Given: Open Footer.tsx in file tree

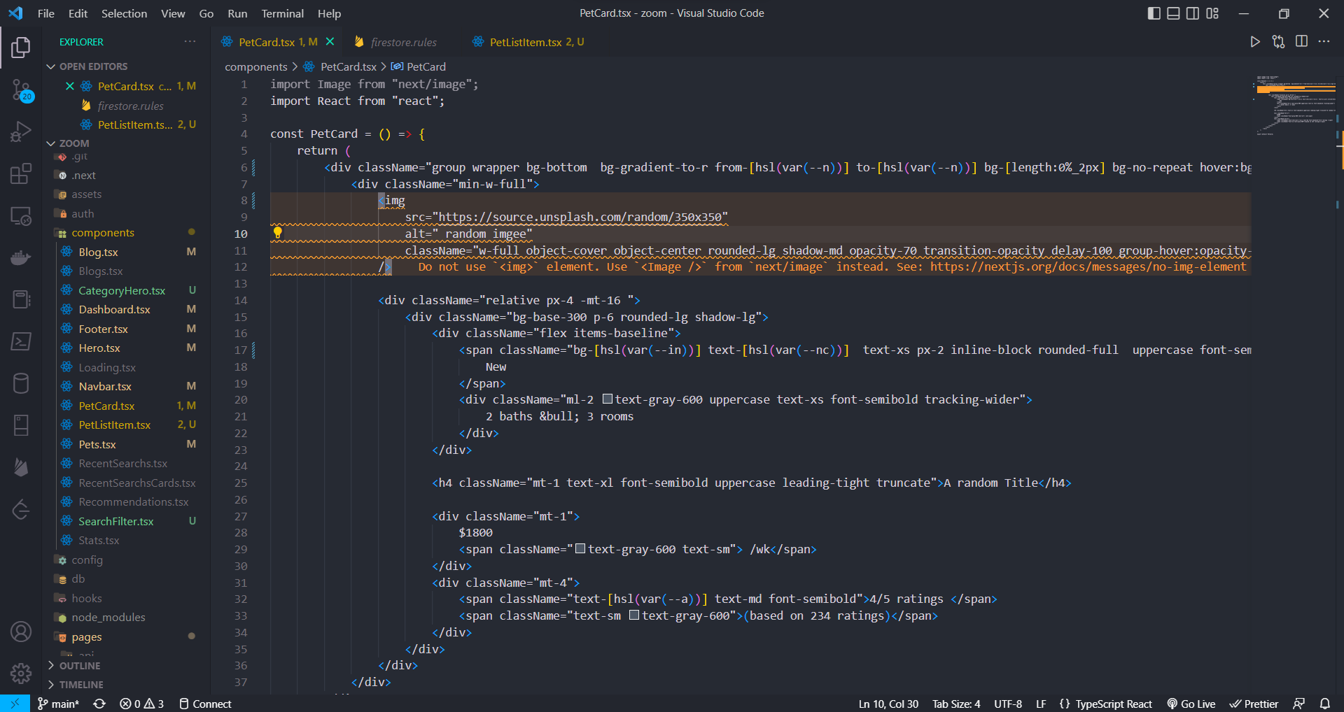Looking at the screenshot, I should click(x=103, y=329).
